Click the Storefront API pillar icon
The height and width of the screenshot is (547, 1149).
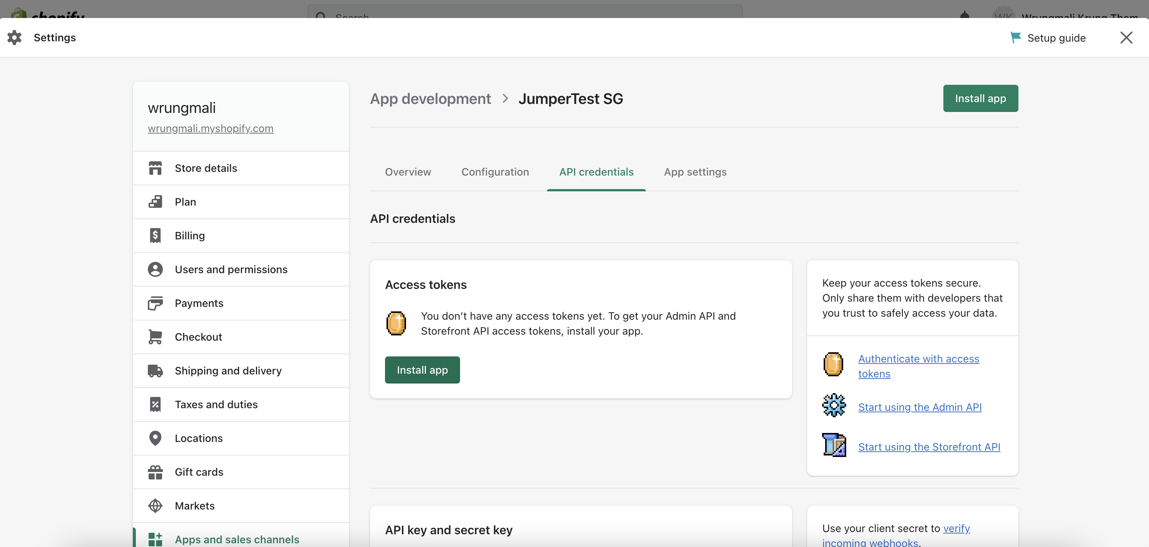pyautogui.click(x=834, y=445)
